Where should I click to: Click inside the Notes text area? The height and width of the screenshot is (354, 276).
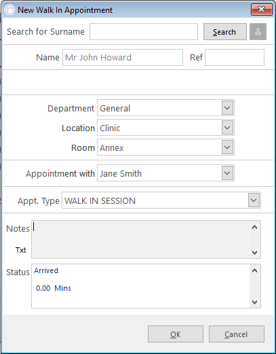click(140, 239)
